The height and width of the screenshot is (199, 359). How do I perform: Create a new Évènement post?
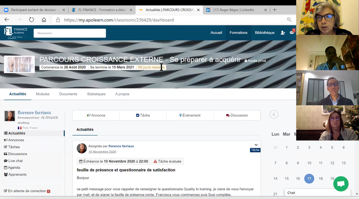190,115
